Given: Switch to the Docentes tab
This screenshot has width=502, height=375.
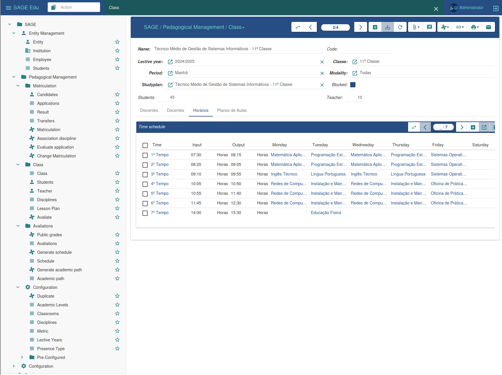Looking at the screenshot, I should tap(175, 110).
